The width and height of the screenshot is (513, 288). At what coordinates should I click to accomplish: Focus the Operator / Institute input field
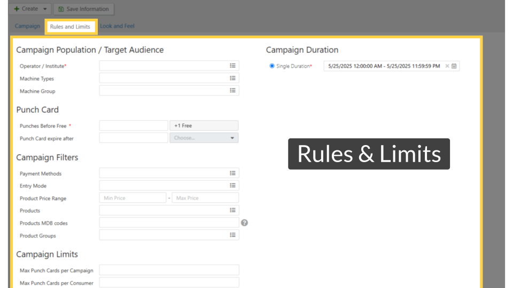click(169, 66)
